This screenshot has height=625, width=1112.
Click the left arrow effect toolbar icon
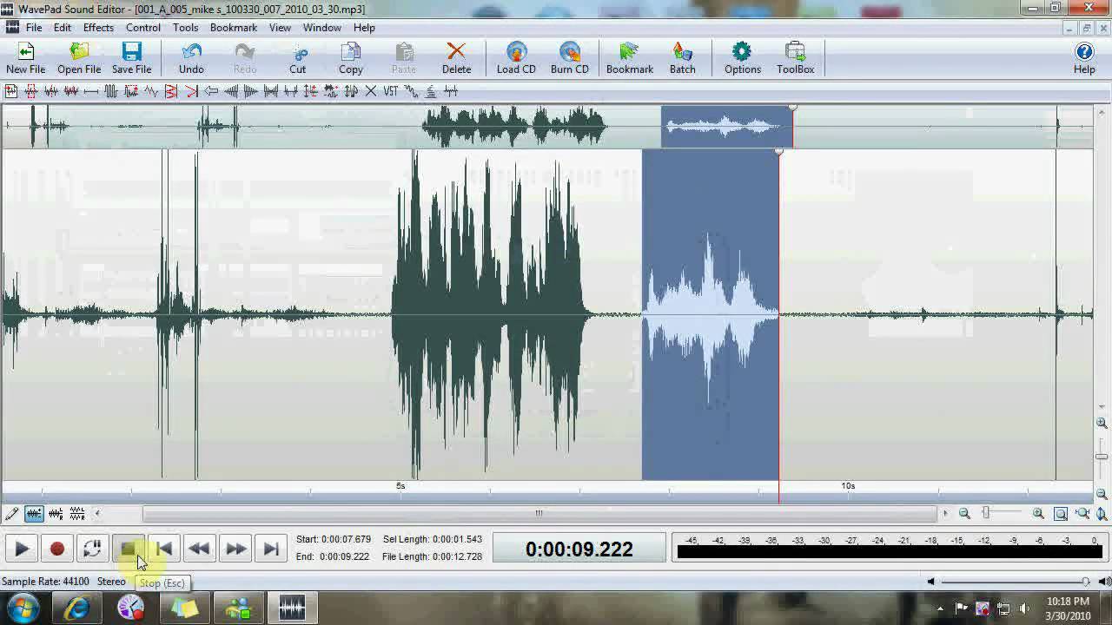[211, 91]
